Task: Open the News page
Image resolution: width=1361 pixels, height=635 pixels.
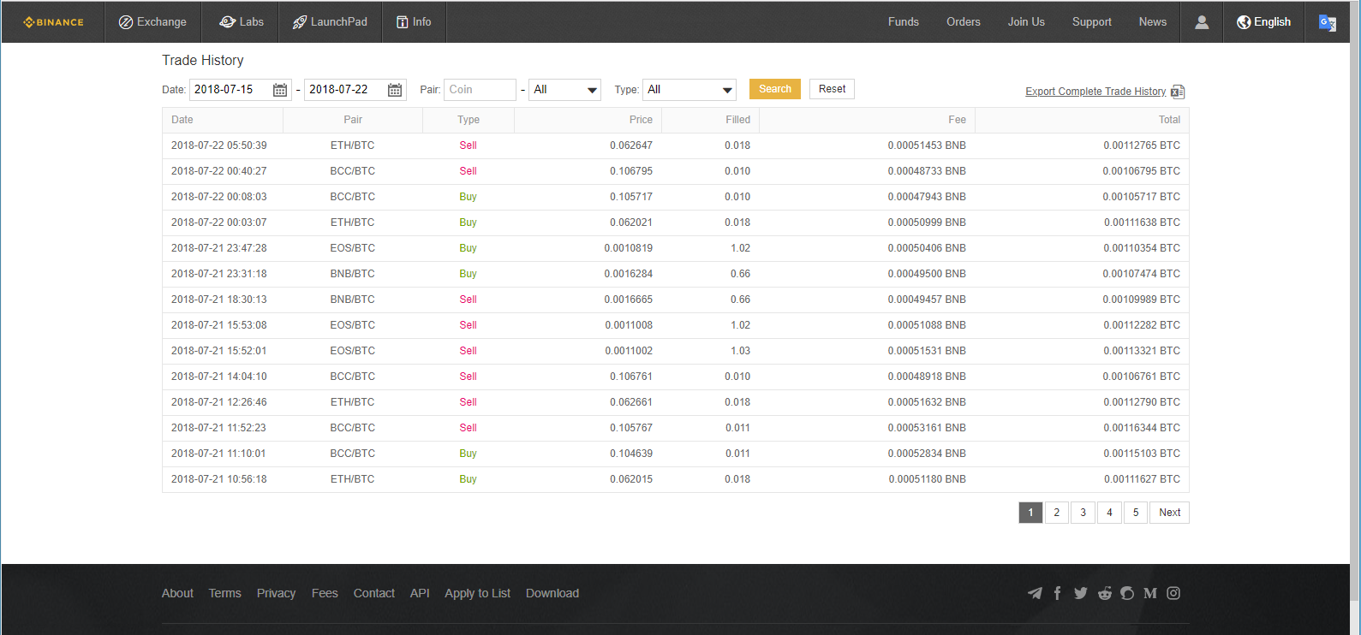Action: pos(1153,22)
